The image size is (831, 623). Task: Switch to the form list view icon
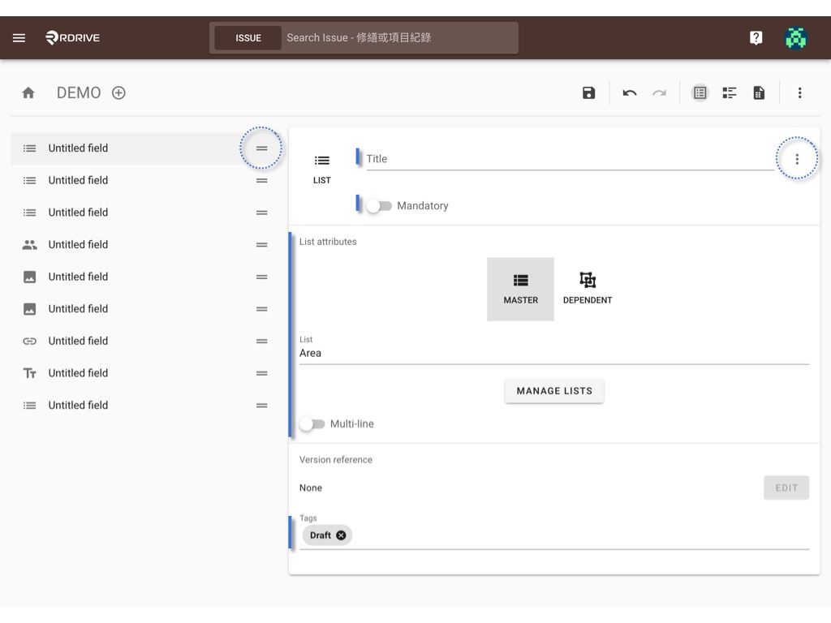click(700, 92)
